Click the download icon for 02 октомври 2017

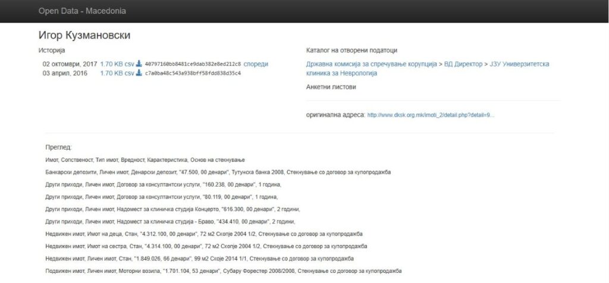pos(139,64)
